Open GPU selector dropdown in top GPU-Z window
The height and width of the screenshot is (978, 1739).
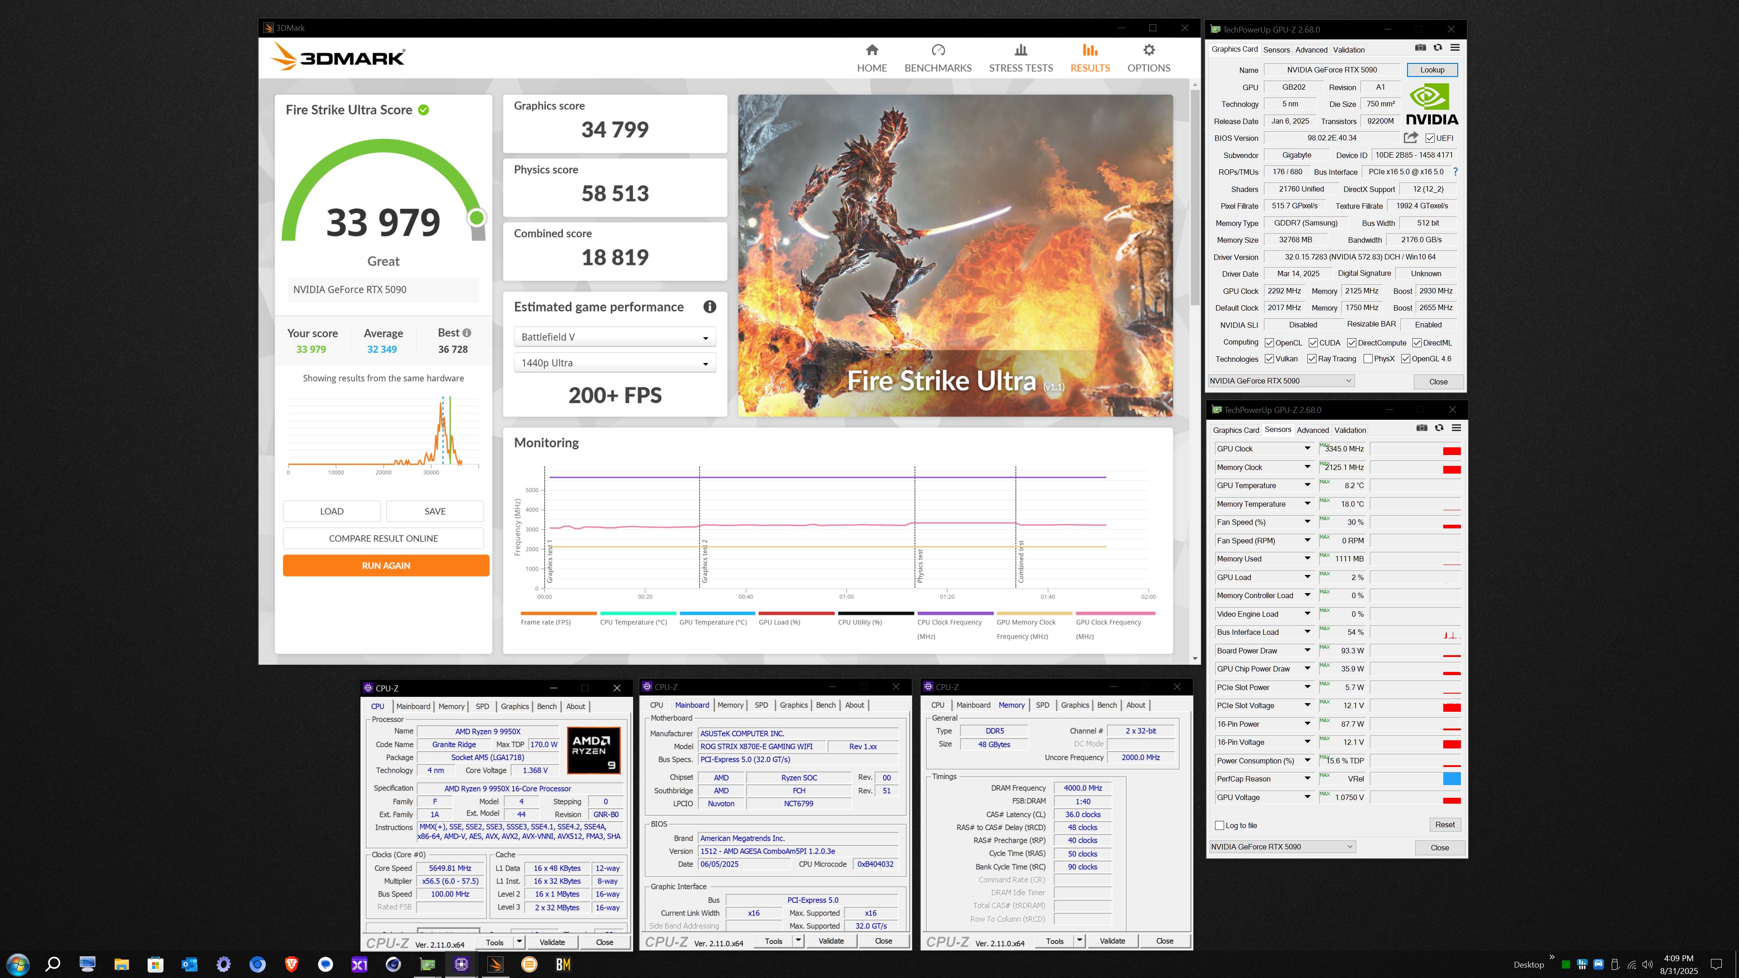pos(1281,381)
